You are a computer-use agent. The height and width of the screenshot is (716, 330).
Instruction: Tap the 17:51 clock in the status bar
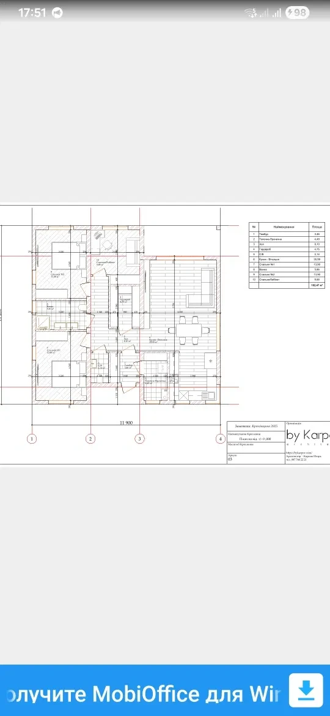coord(32,13)
